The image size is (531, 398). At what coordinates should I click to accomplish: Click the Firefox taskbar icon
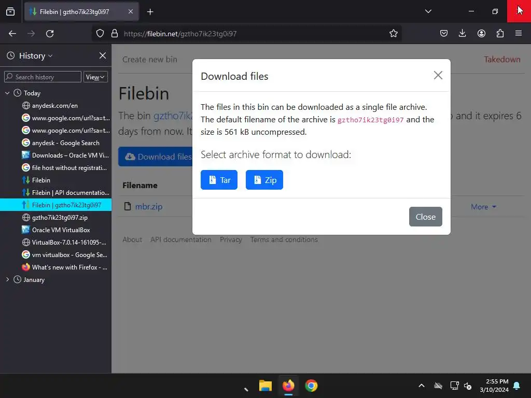(x=288, y=386)
